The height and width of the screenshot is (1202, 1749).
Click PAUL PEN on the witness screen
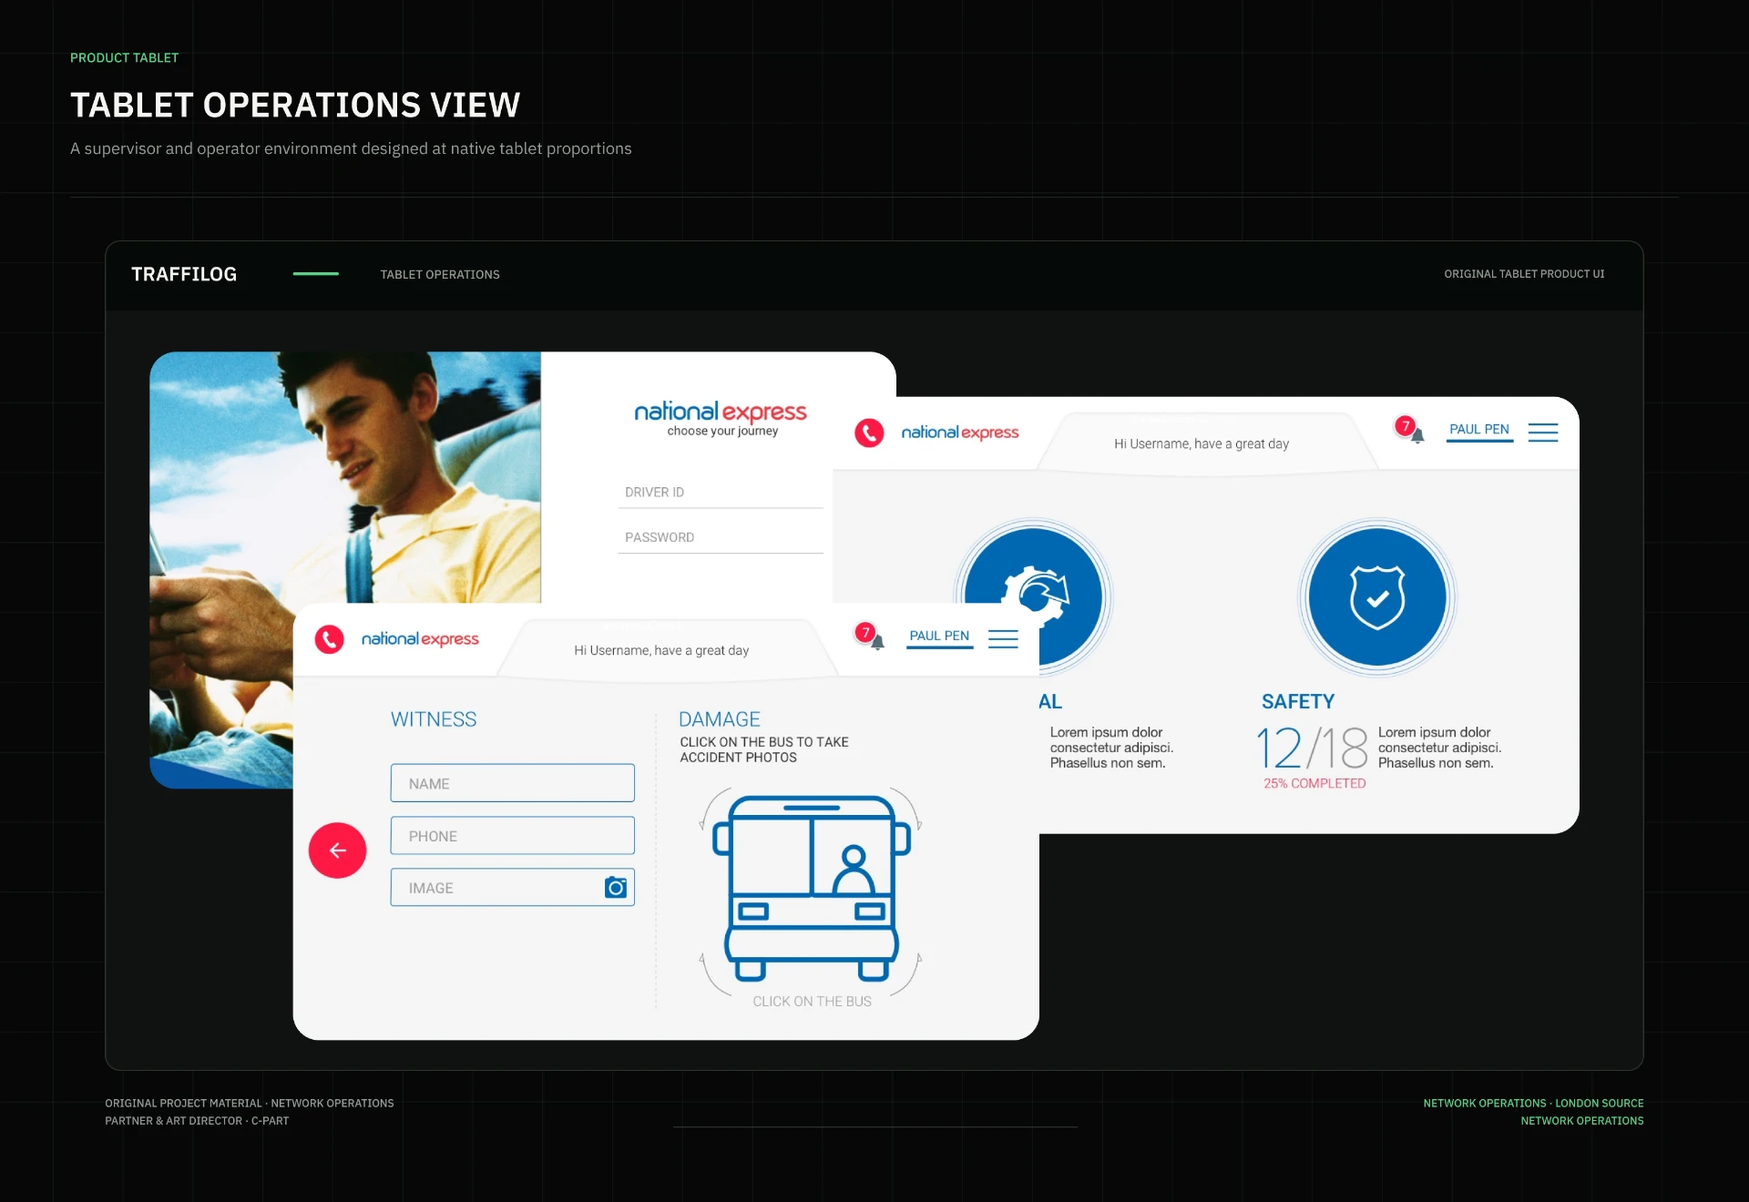coord(939,636)
